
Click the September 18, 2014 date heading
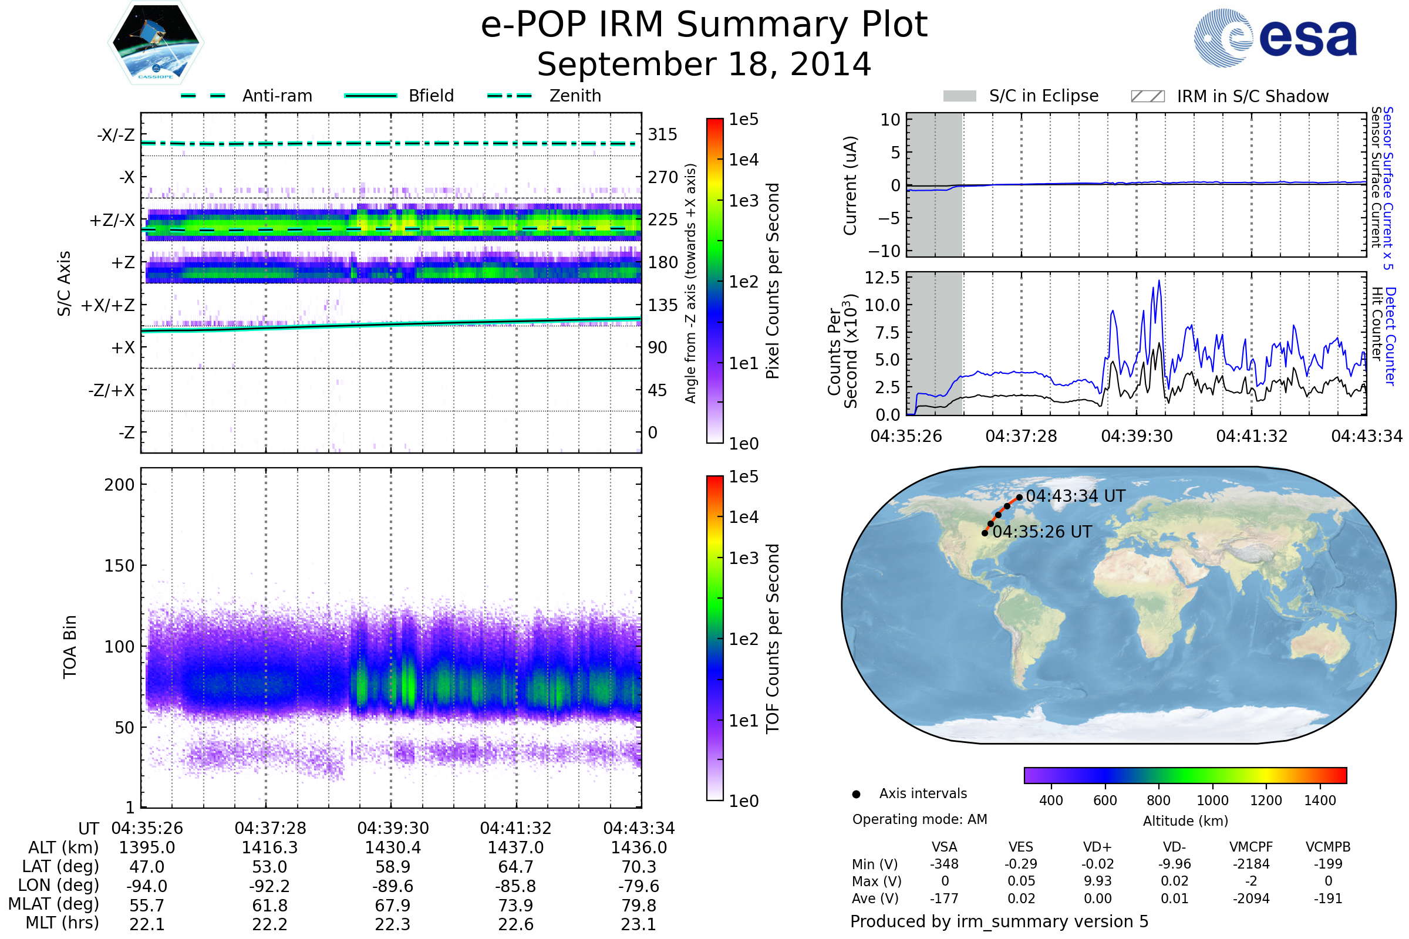point(704,65)
